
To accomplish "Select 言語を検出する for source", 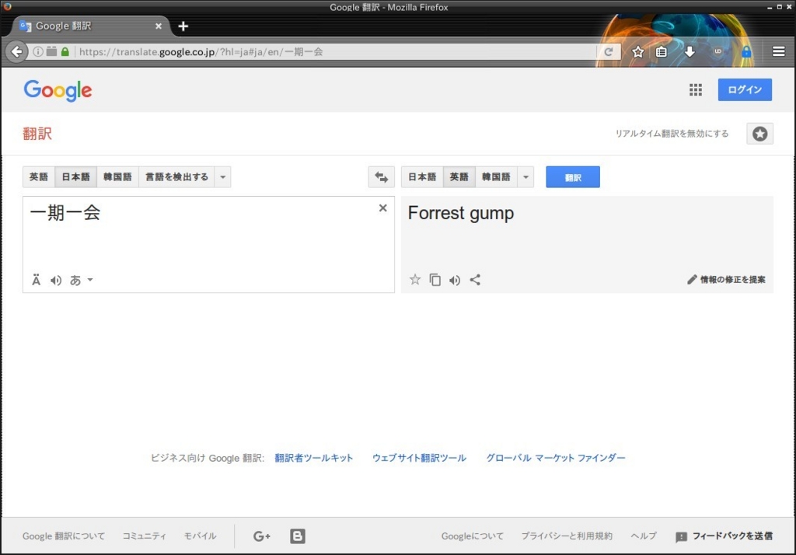I will tap(176, 176).
